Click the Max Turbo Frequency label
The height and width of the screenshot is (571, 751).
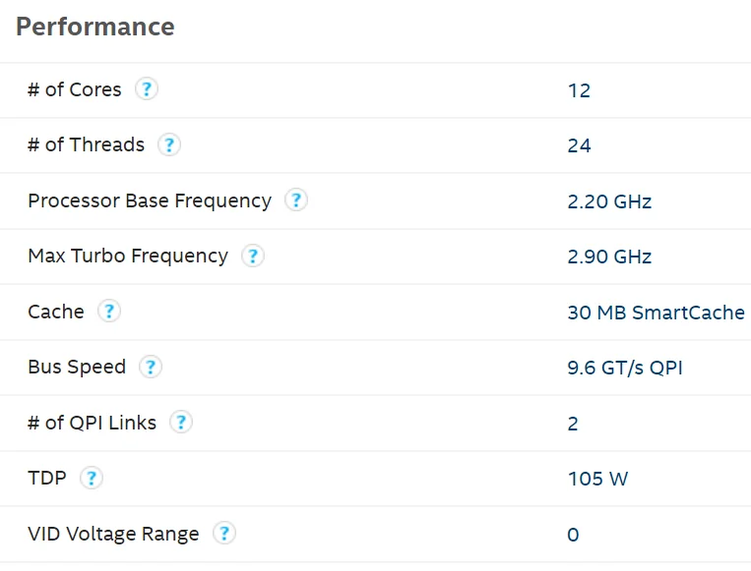coord(128,257)
